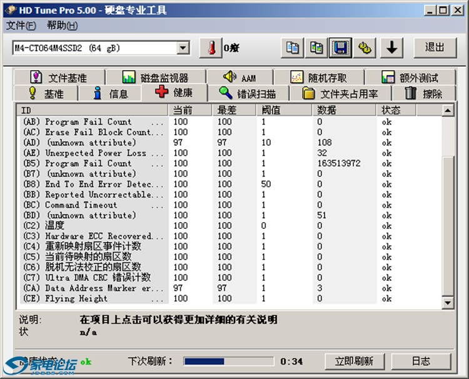The width and height of the screenshot is (469, 379).
Task: Open the drive selection dropdown
Action: pos(183,48)
